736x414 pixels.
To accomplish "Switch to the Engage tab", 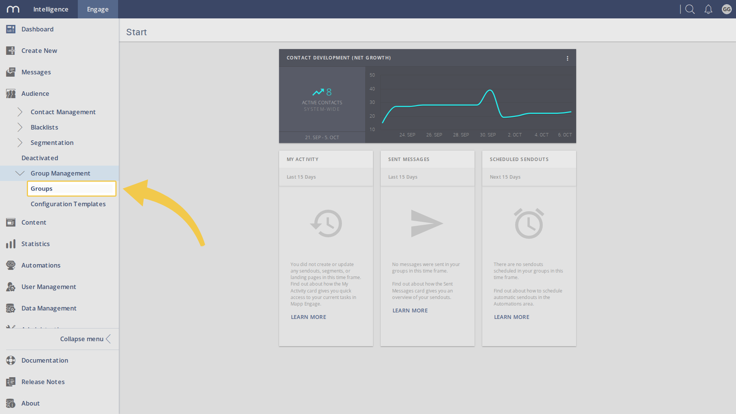I will tap(98, 9).
